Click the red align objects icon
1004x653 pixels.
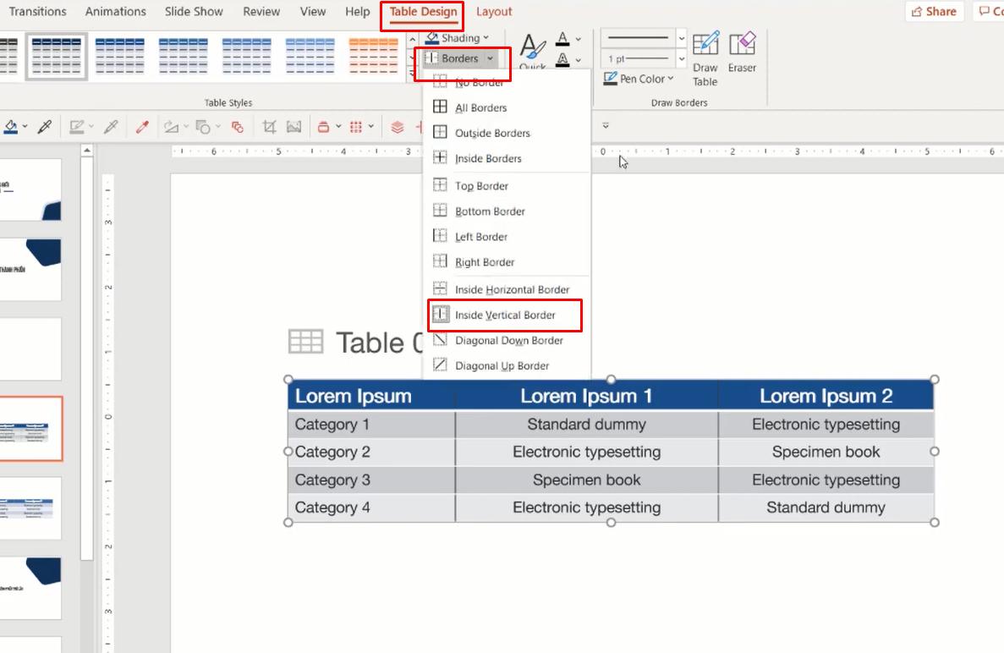[x=324, y=127]
